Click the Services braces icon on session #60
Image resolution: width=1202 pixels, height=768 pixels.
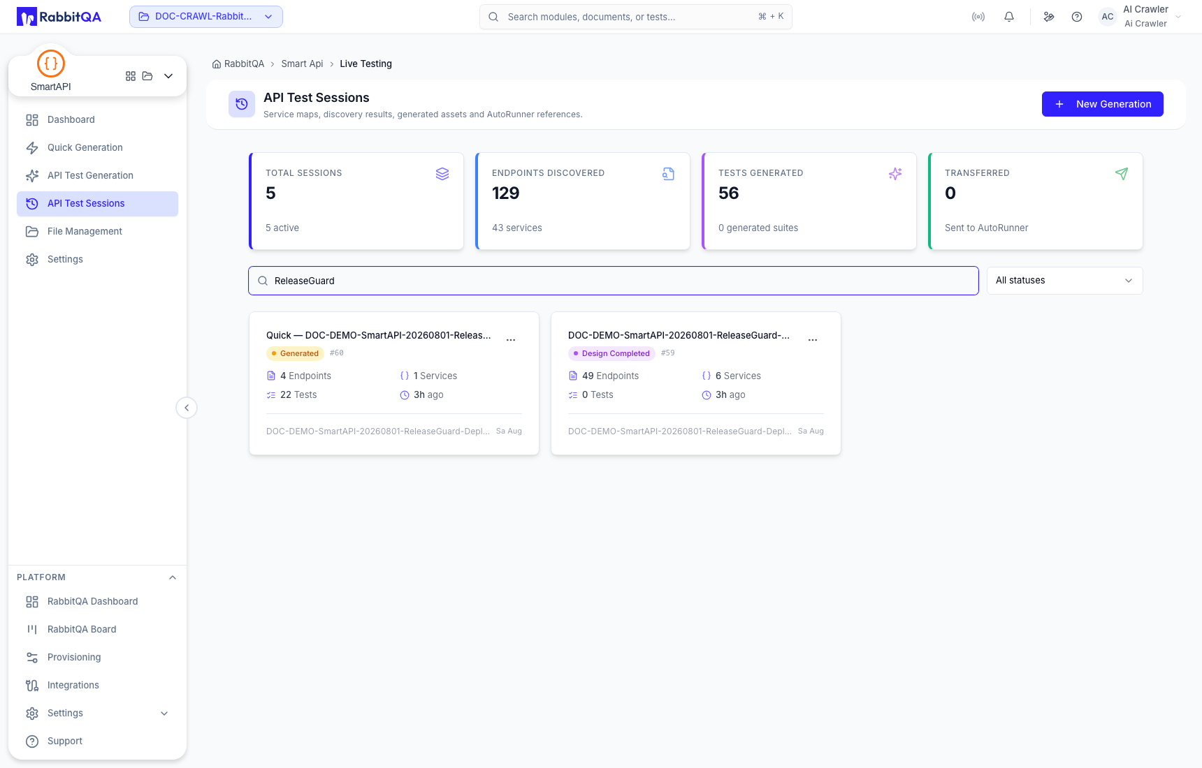405,376
